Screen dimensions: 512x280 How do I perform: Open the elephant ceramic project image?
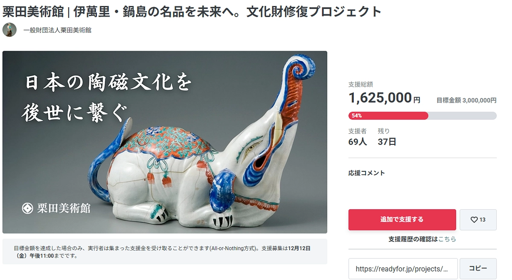[x=165, y=142]
